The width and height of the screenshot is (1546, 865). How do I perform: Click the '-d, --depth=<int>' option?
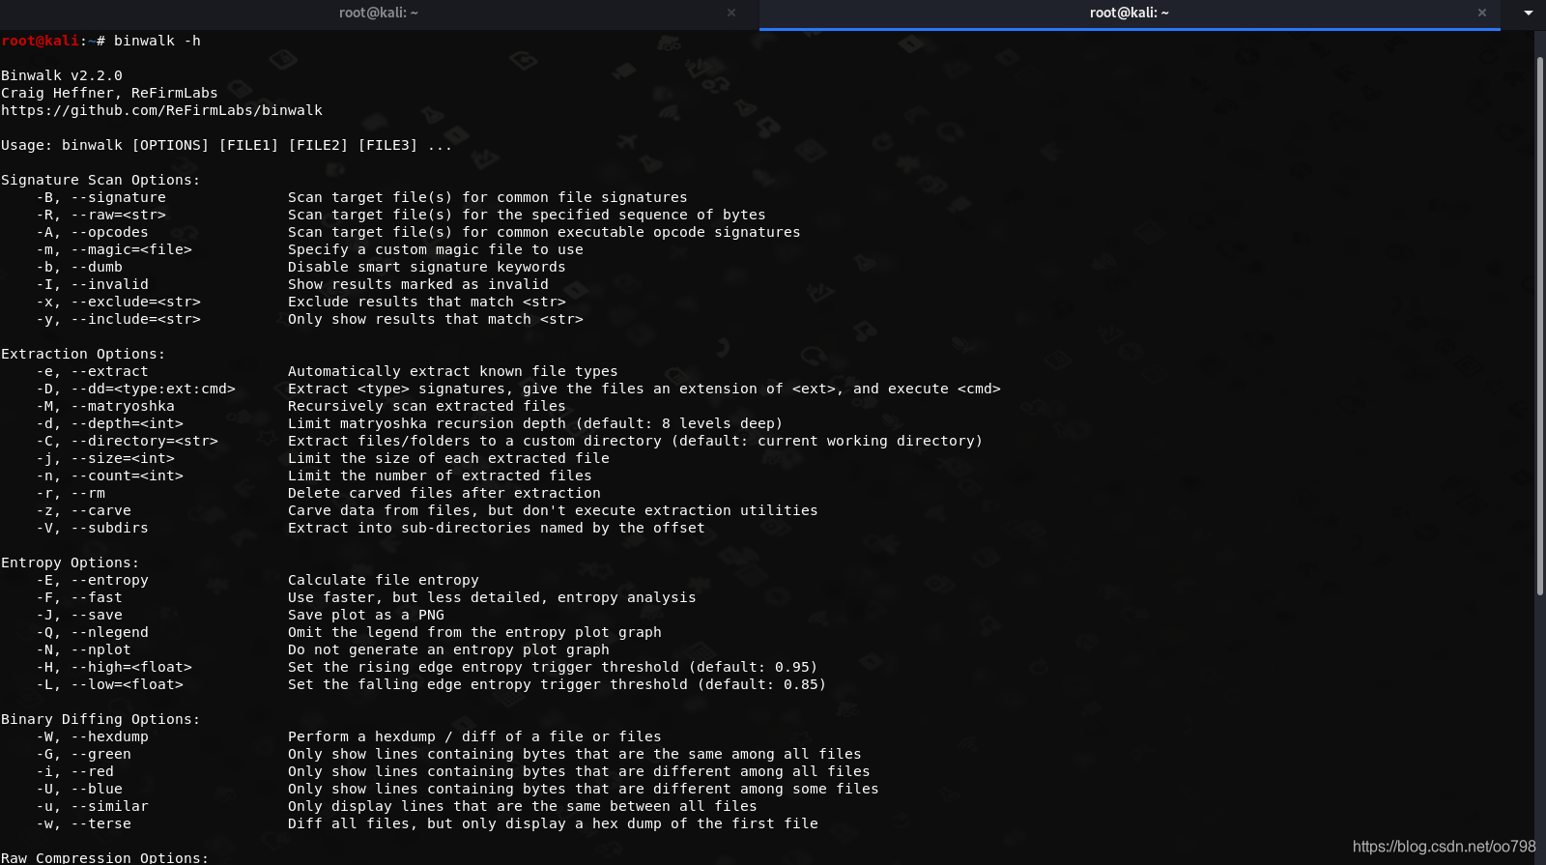(x=110, y=423)
